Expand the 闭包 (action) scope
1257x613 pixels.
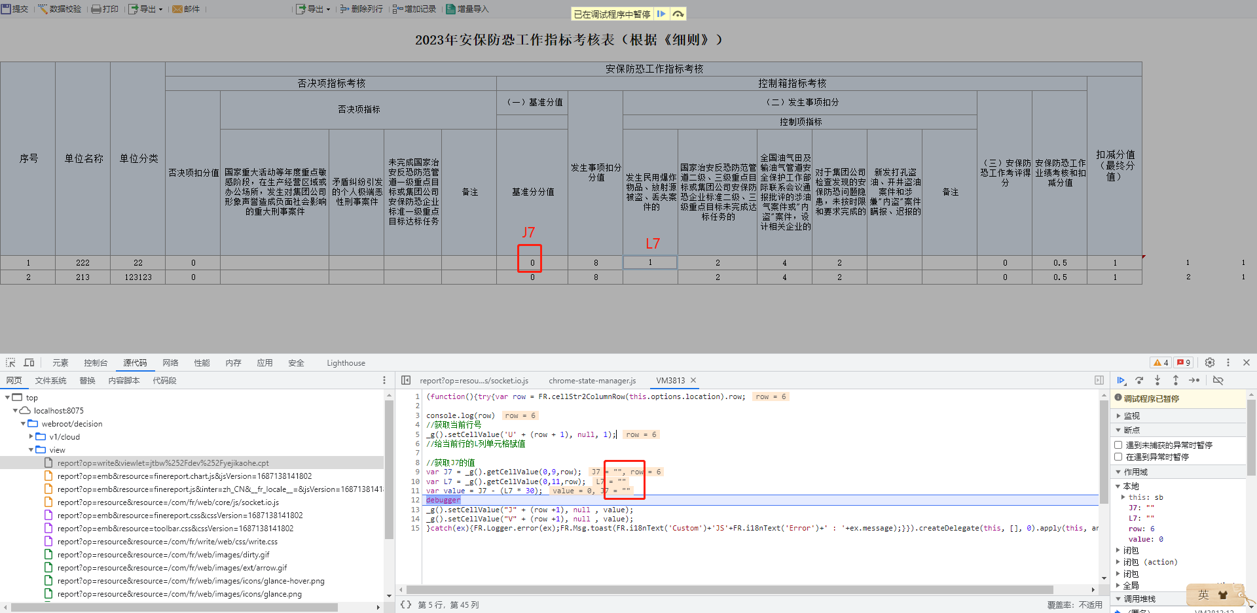[1118, 562]
